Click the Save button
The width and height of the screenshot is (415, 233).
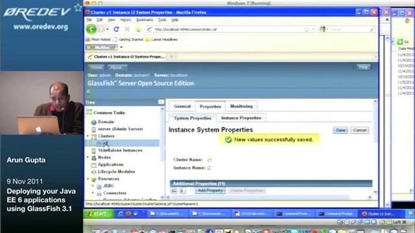pyautogui.click(x=340, y=130)
